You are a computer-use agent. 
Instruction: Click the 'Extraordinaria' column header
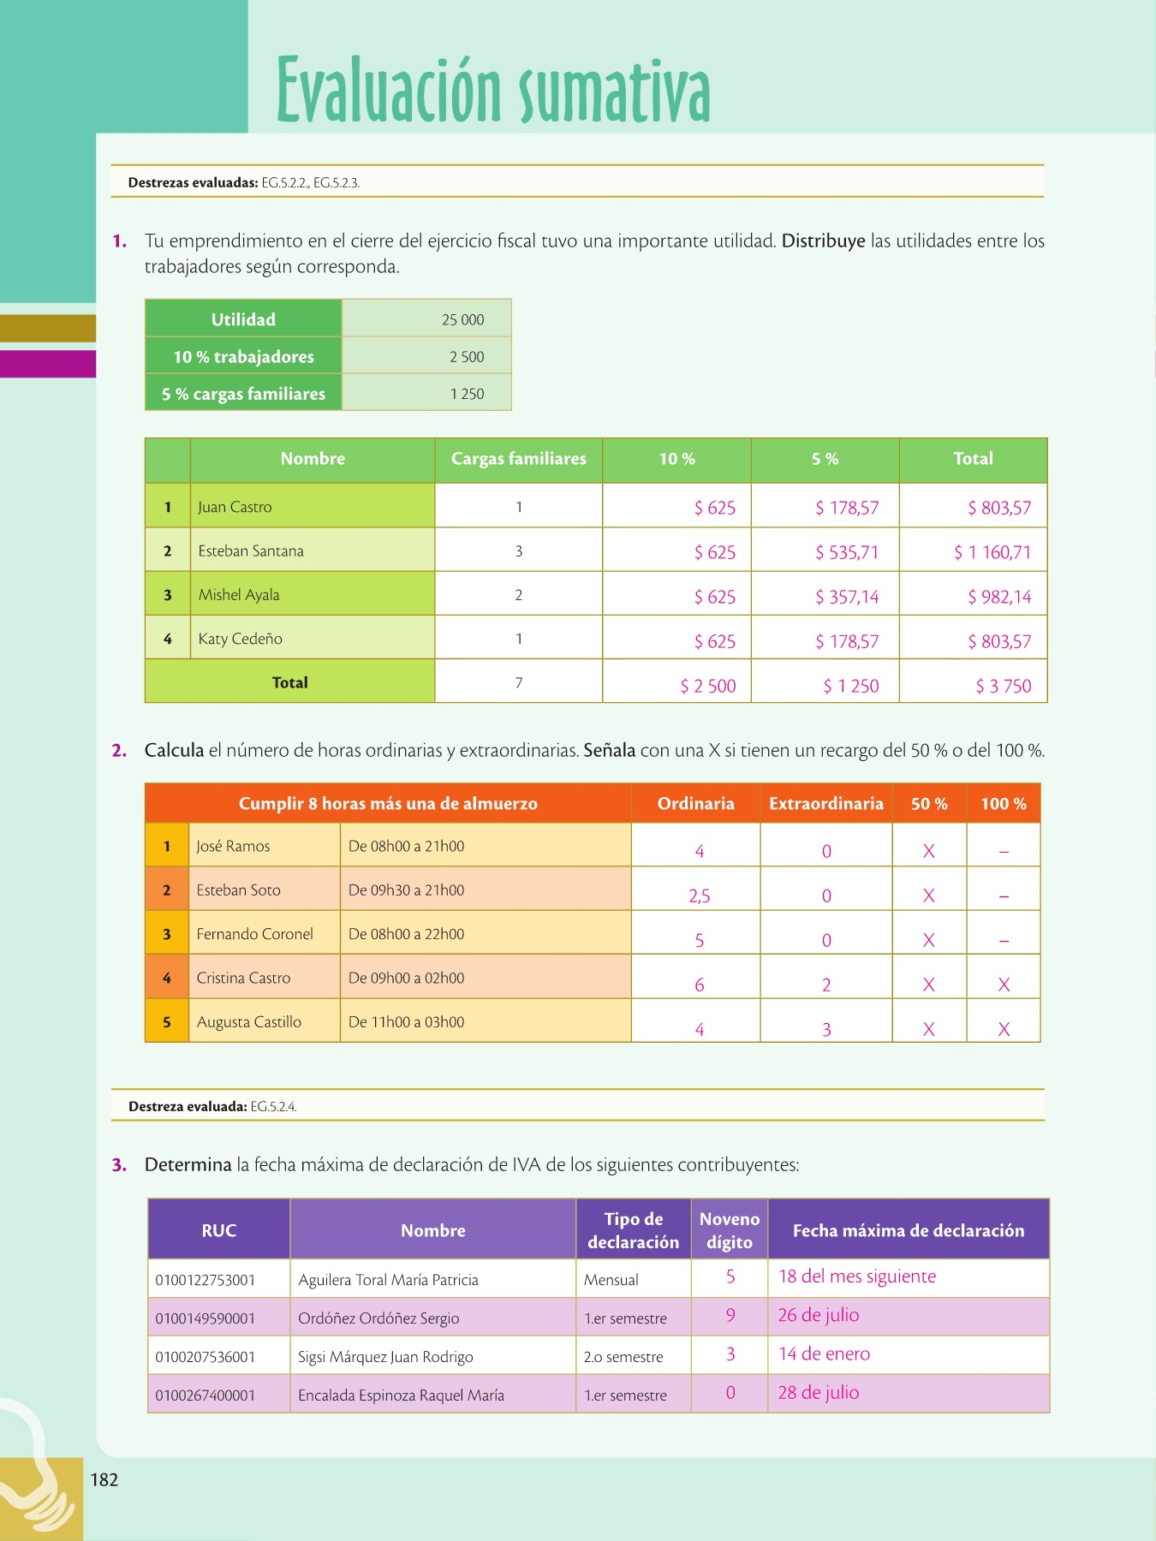pos(825,804)
